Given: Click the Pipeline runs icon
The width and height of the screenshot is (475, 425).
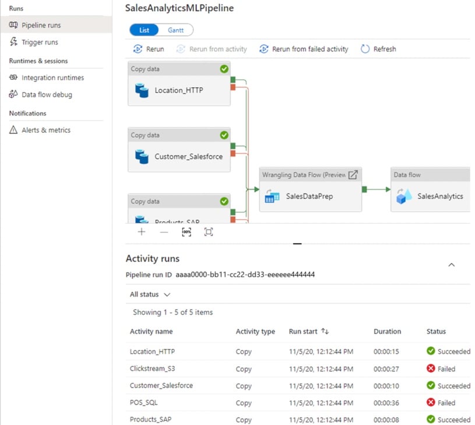Looking at the screenshot, I should [13, 25].
